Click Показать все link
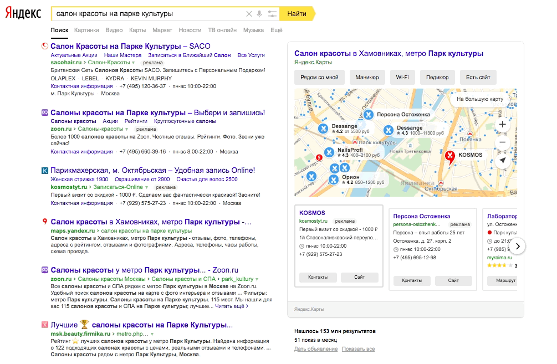 coord(359,349)
